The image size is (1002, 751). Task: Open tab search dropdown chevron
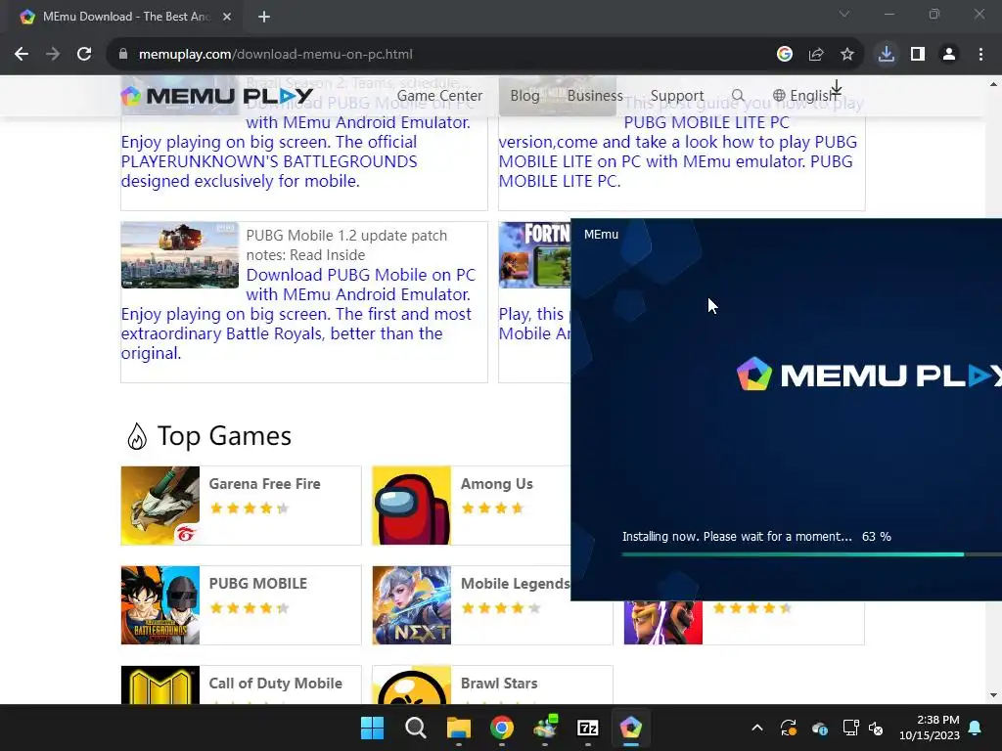pos(844,14)
